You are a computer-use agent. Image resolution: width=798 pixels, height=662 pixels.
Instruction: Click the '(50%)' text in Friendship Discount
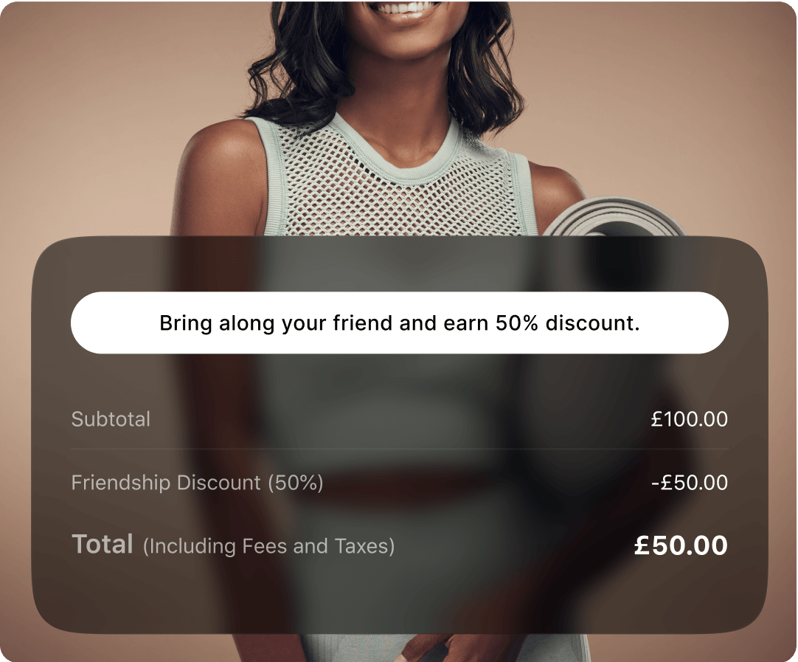tap(296, 483)
